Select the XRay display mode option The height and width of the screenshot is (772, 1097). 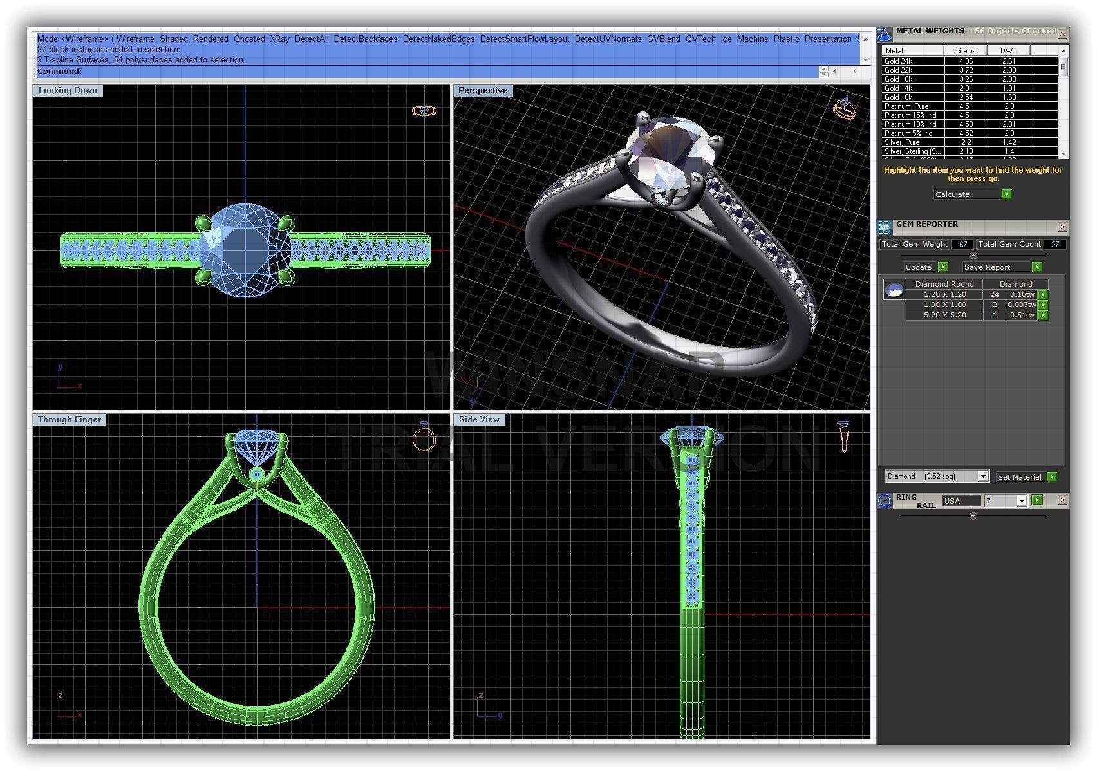pyautogui.click(x=279, y=39)
